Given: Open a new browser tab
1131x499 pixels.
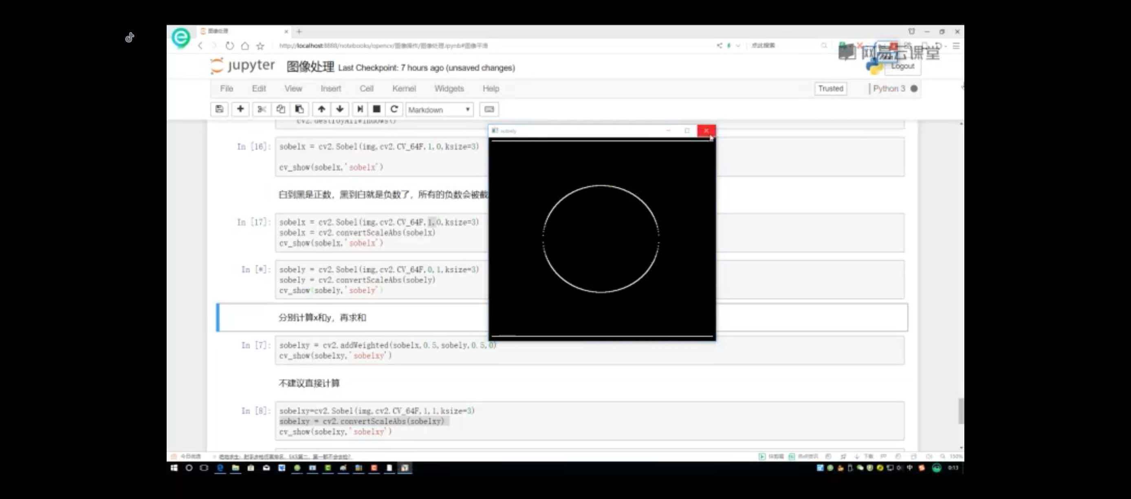Looking at the screenshot, I should point(299,32).
